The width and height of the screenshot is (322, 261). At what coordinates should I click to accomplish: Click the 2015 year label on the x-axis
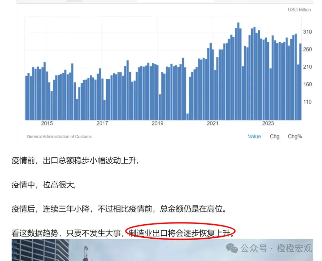(47, 123)
